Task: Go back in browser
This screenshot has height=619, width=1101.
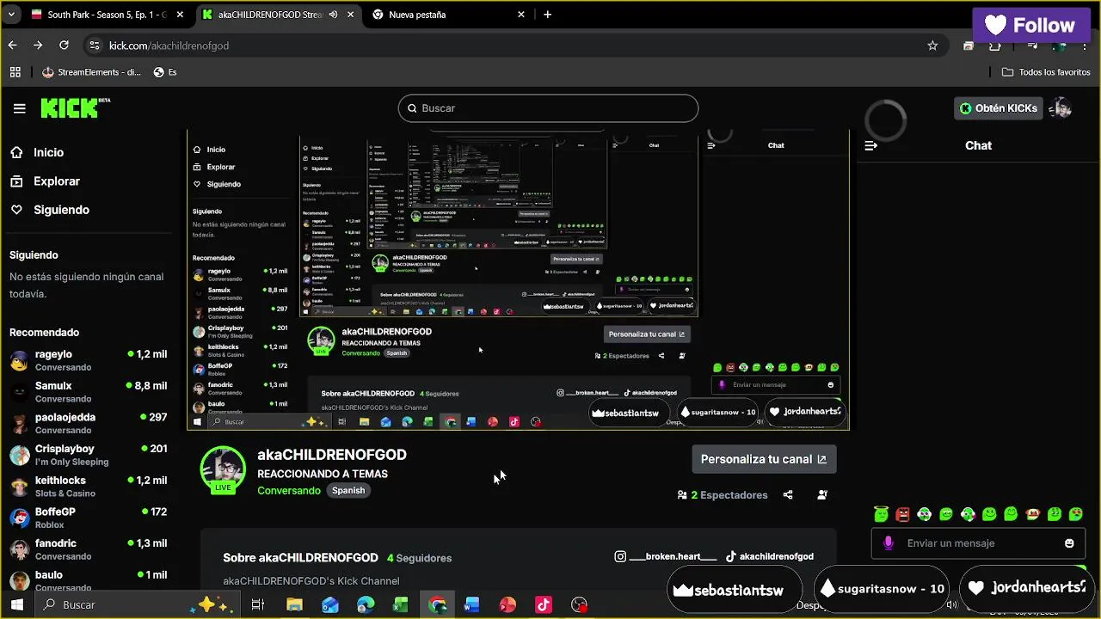Action: point(12,46)
